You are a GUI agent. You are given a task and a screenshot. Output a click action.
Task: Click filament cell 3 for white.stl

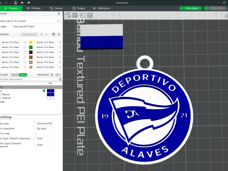point(50,98)
